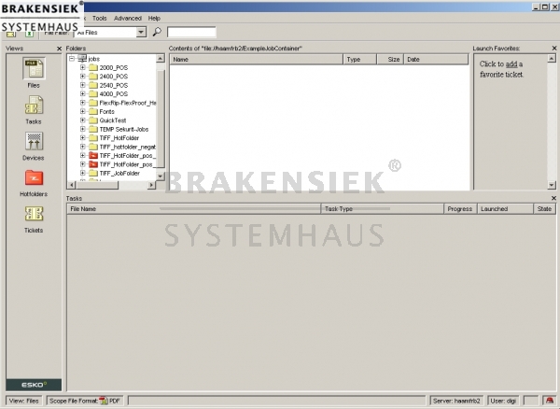This screenshot has width=560, height=409.
Task: Sort contents by Type column
Action: click(360, 60)
